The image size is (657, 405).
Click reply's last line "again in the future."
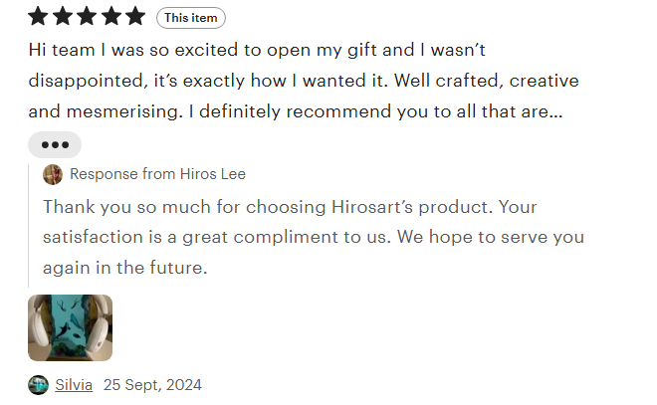(x=125, y=268)
